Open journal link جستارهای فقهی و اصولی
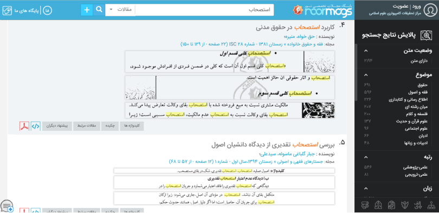Image resolution: width=439 pixels, height=213 pixels. (x=301, y=162)
